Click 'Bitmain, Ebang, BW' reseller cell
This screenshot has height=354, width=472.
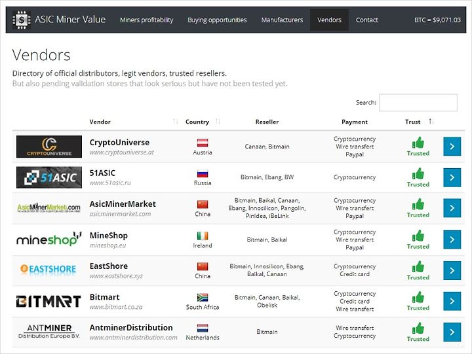(x=267, y=177)
